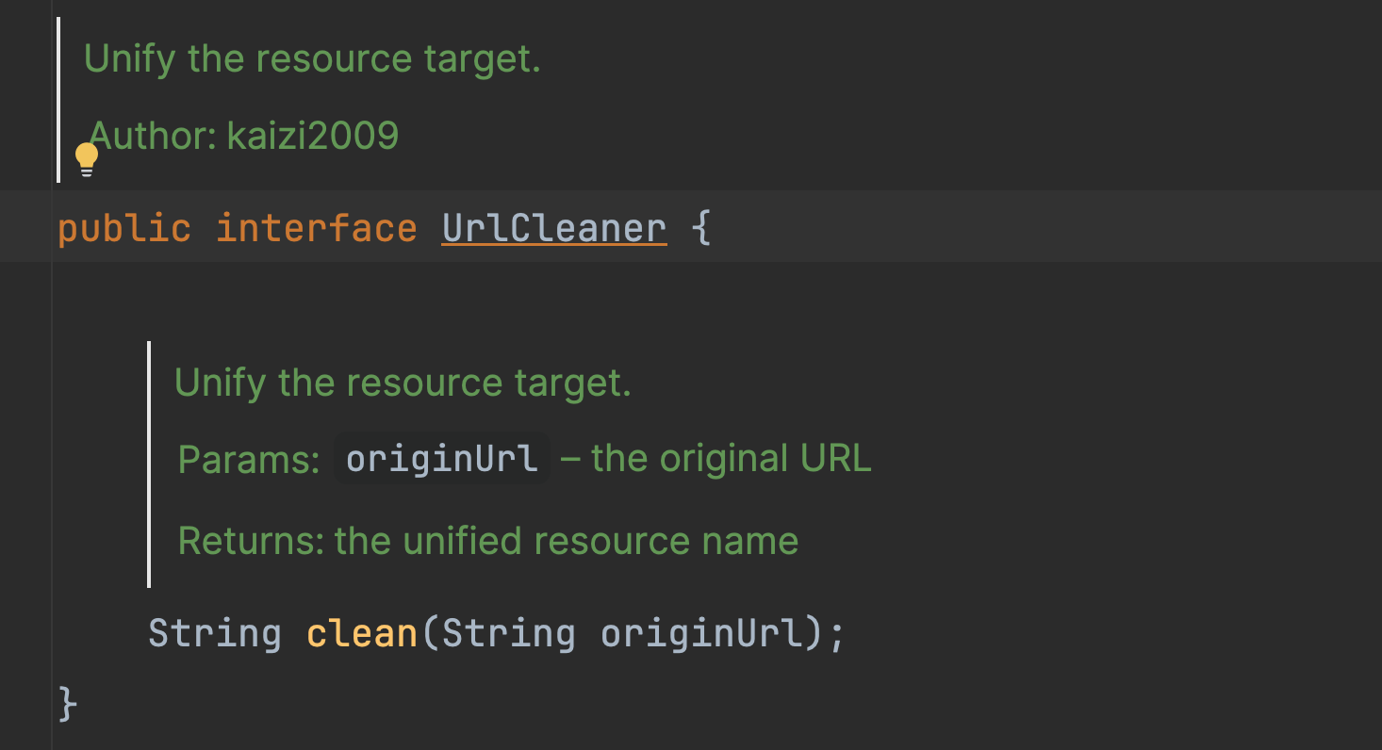This screenshot has width=1382, height=750.
Task: Click the 'Returns: the unified resource name' line
Action: [x=487, y=541]
